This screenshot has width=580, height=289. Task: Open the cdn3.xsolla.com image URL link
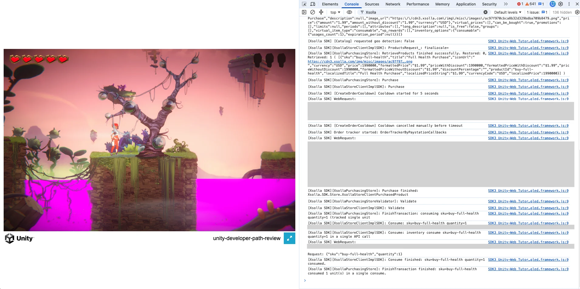pyautogui.click(x=360, y=61)
